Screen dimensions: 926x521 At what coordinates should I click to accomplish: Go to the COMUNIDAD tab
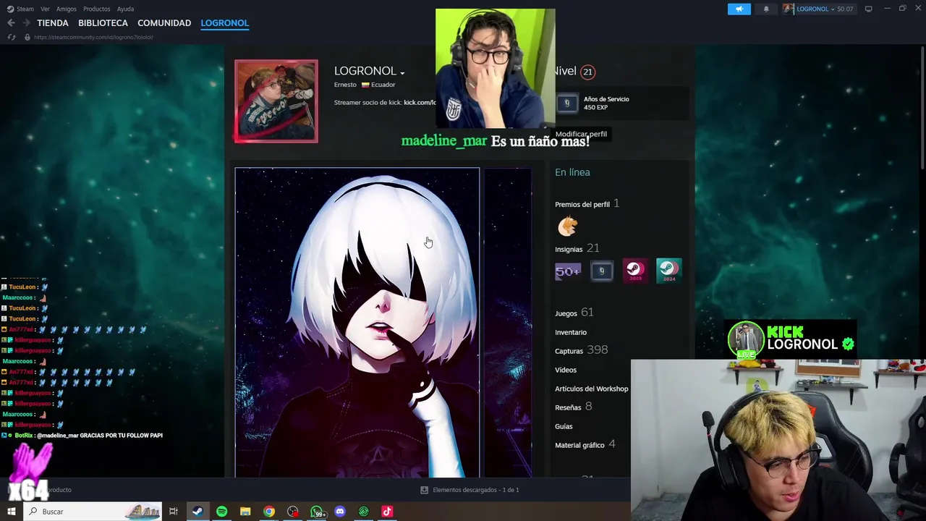164,23
